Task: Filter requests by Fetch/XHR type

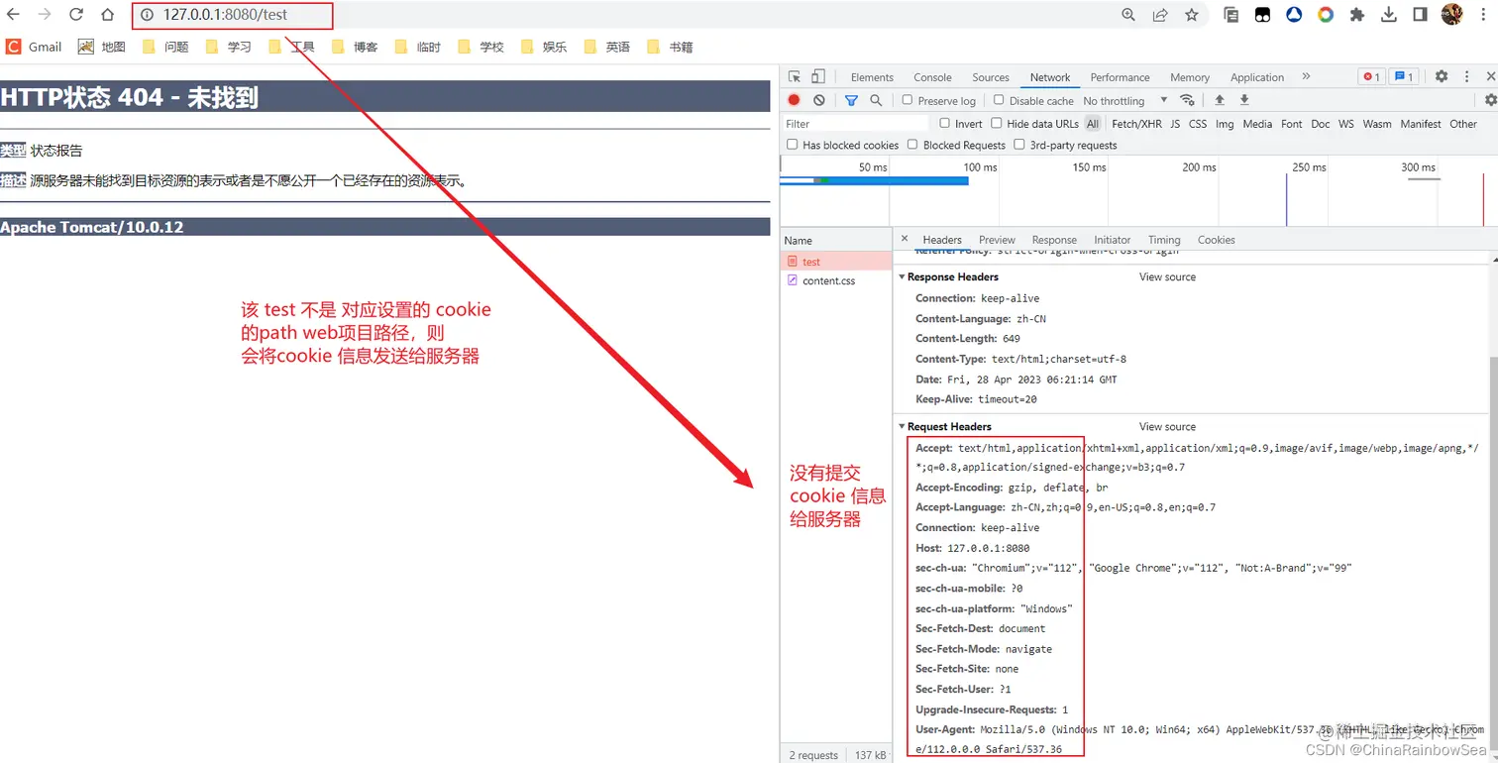Action: coord(1136,124)
